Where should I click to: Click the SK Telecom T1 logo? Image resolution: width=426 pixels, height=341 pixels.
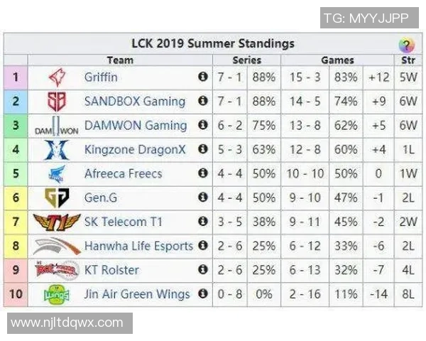[56, 222]
